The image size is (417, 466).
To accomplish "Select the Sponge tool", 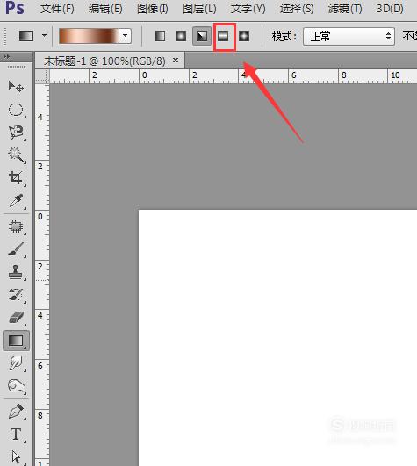I will click(16, 386).
